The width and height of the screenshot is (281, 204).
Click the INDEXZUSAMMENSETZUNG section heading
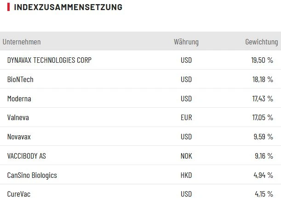click(x=68, y=7)
